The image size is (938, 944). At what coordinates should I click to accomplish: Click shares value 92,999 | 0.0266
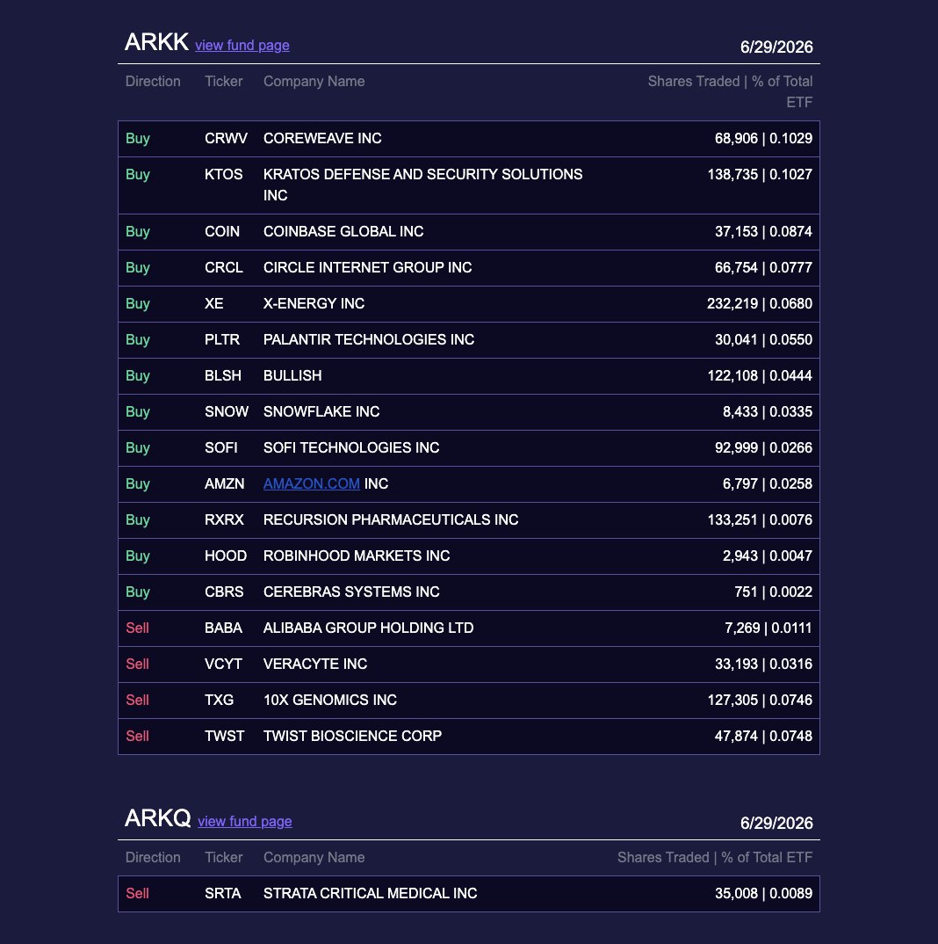763,448
